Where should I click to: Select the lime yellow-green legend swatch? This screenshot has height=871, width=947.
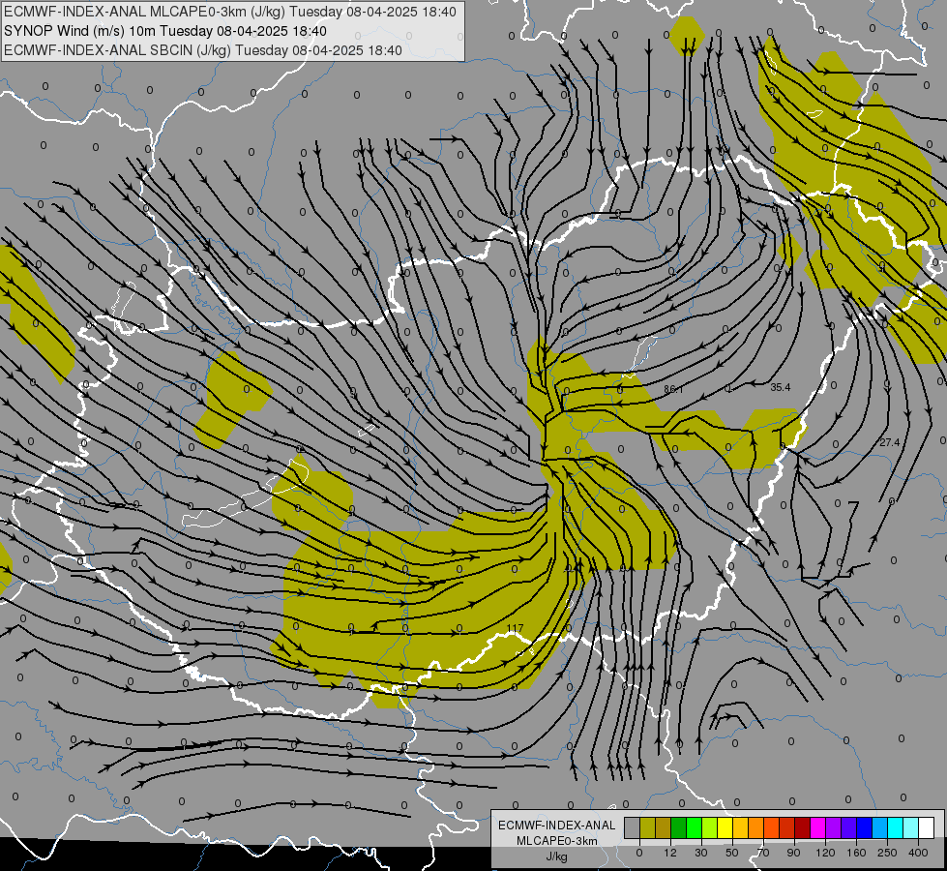click(710, 827)
